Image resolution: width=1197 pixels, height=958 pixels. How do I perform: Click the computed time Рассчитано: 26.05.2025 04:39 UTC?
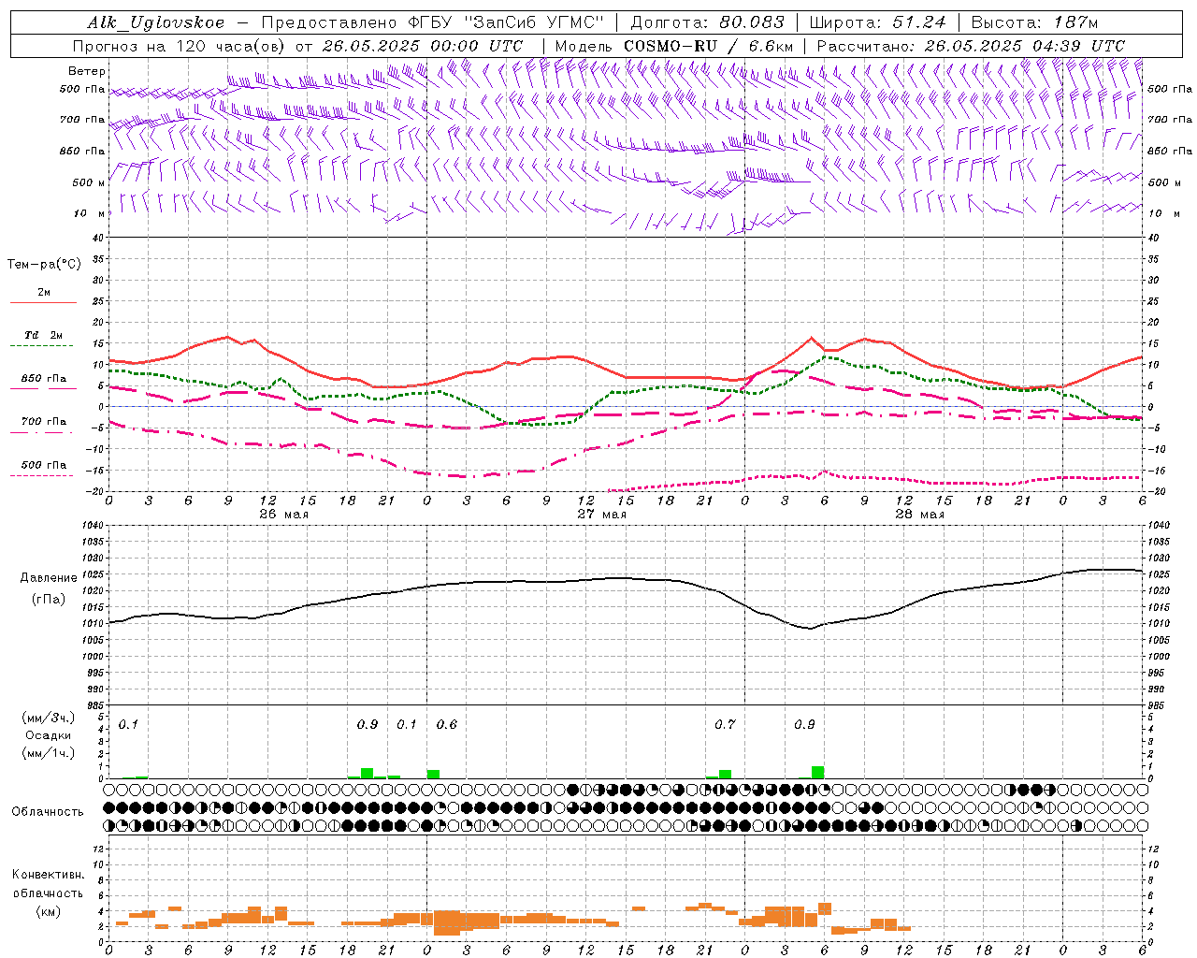971,46
